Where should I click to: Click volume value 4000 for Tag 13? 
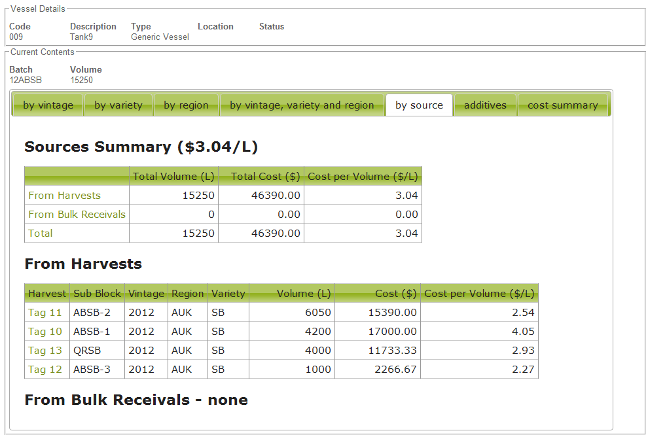click(x=318, y=351)
